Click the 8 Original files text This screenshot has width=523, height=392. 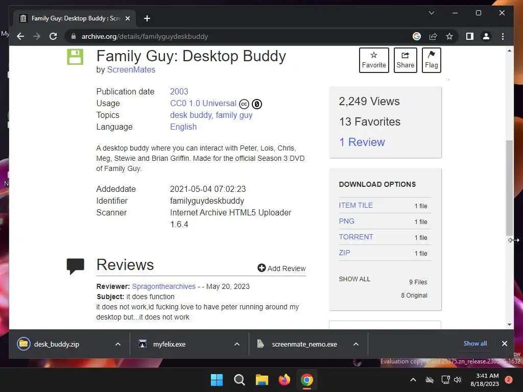coord(414,296)
